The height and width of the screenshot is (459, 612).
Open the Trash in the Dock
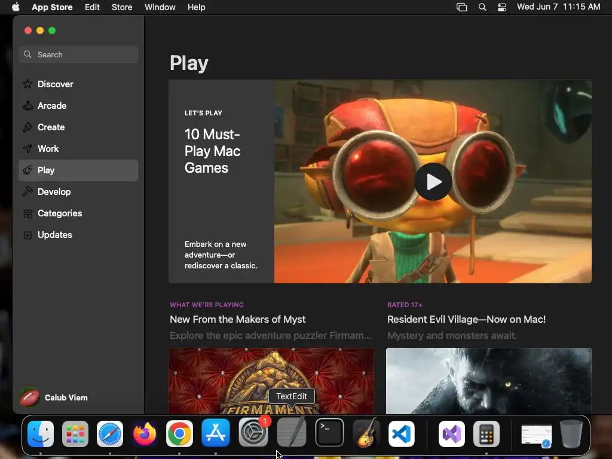tap(571, 434)
